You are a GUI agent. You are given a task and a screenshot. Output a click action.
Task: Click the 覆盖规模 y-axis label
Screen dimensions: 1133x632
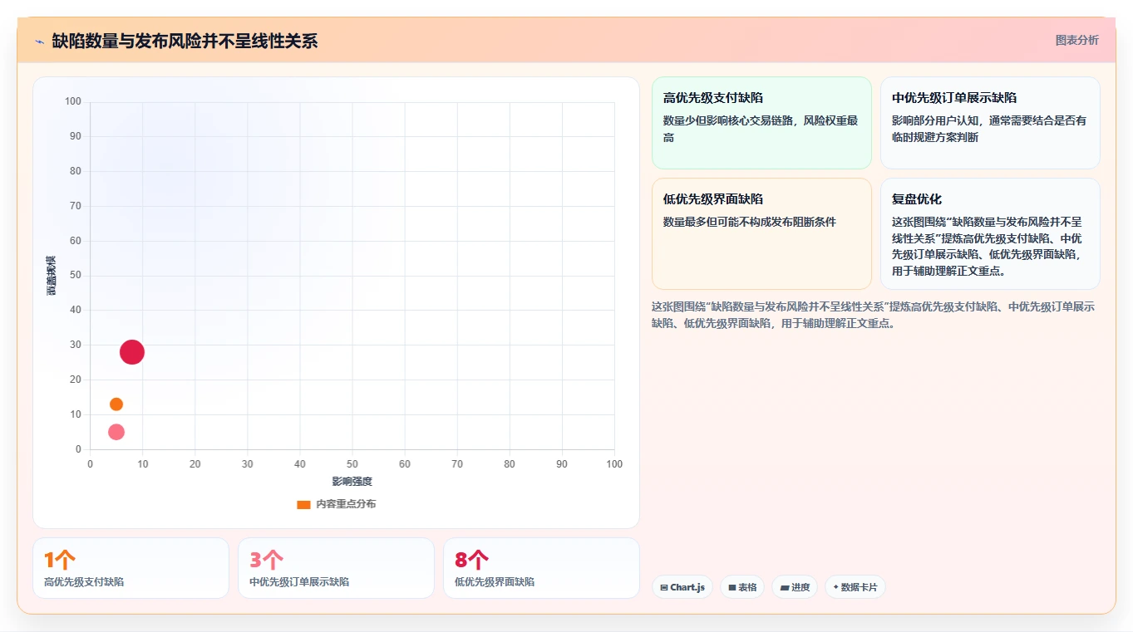pyautogui.click(x=51, y=276)
